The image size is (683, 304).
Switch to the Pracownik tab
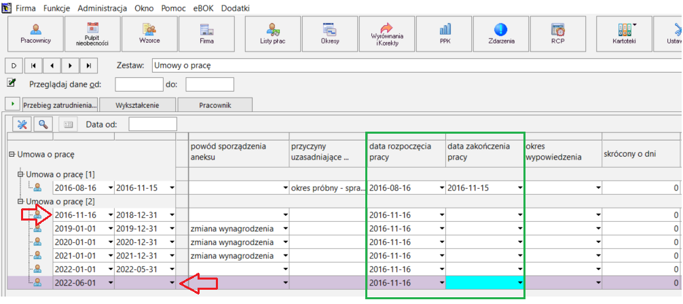215,105
